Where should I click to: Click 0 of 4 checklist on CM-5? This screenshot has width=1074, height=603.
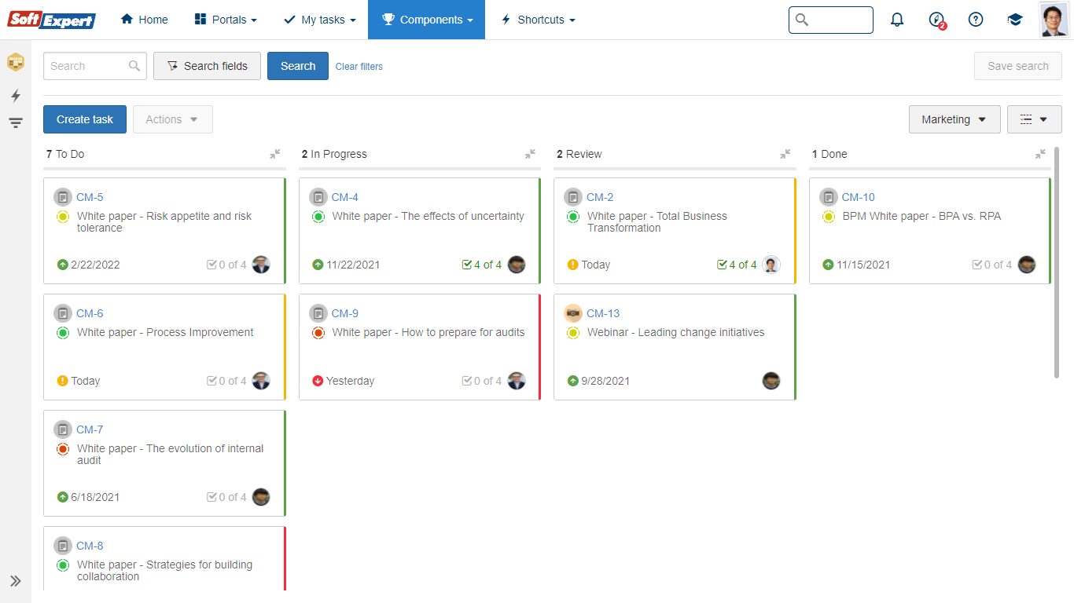[x=226, y=265]
